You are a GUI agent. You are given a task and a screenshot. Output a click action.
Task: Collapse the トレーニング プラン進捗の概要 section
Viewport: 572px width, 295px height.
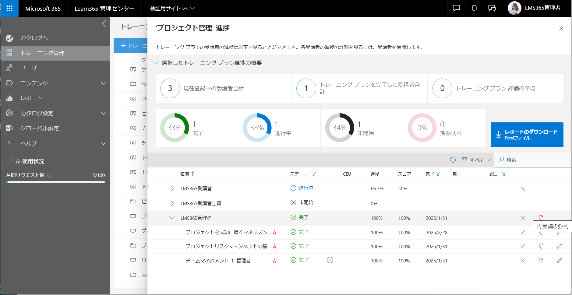point(156,63)
